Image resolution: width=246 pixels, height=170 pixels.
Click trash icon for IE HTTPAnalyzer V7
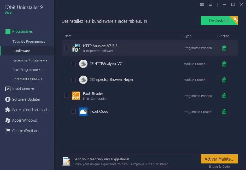[224, 64]
